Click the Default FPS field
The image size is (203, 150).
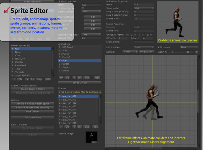[x=91, y=38]
